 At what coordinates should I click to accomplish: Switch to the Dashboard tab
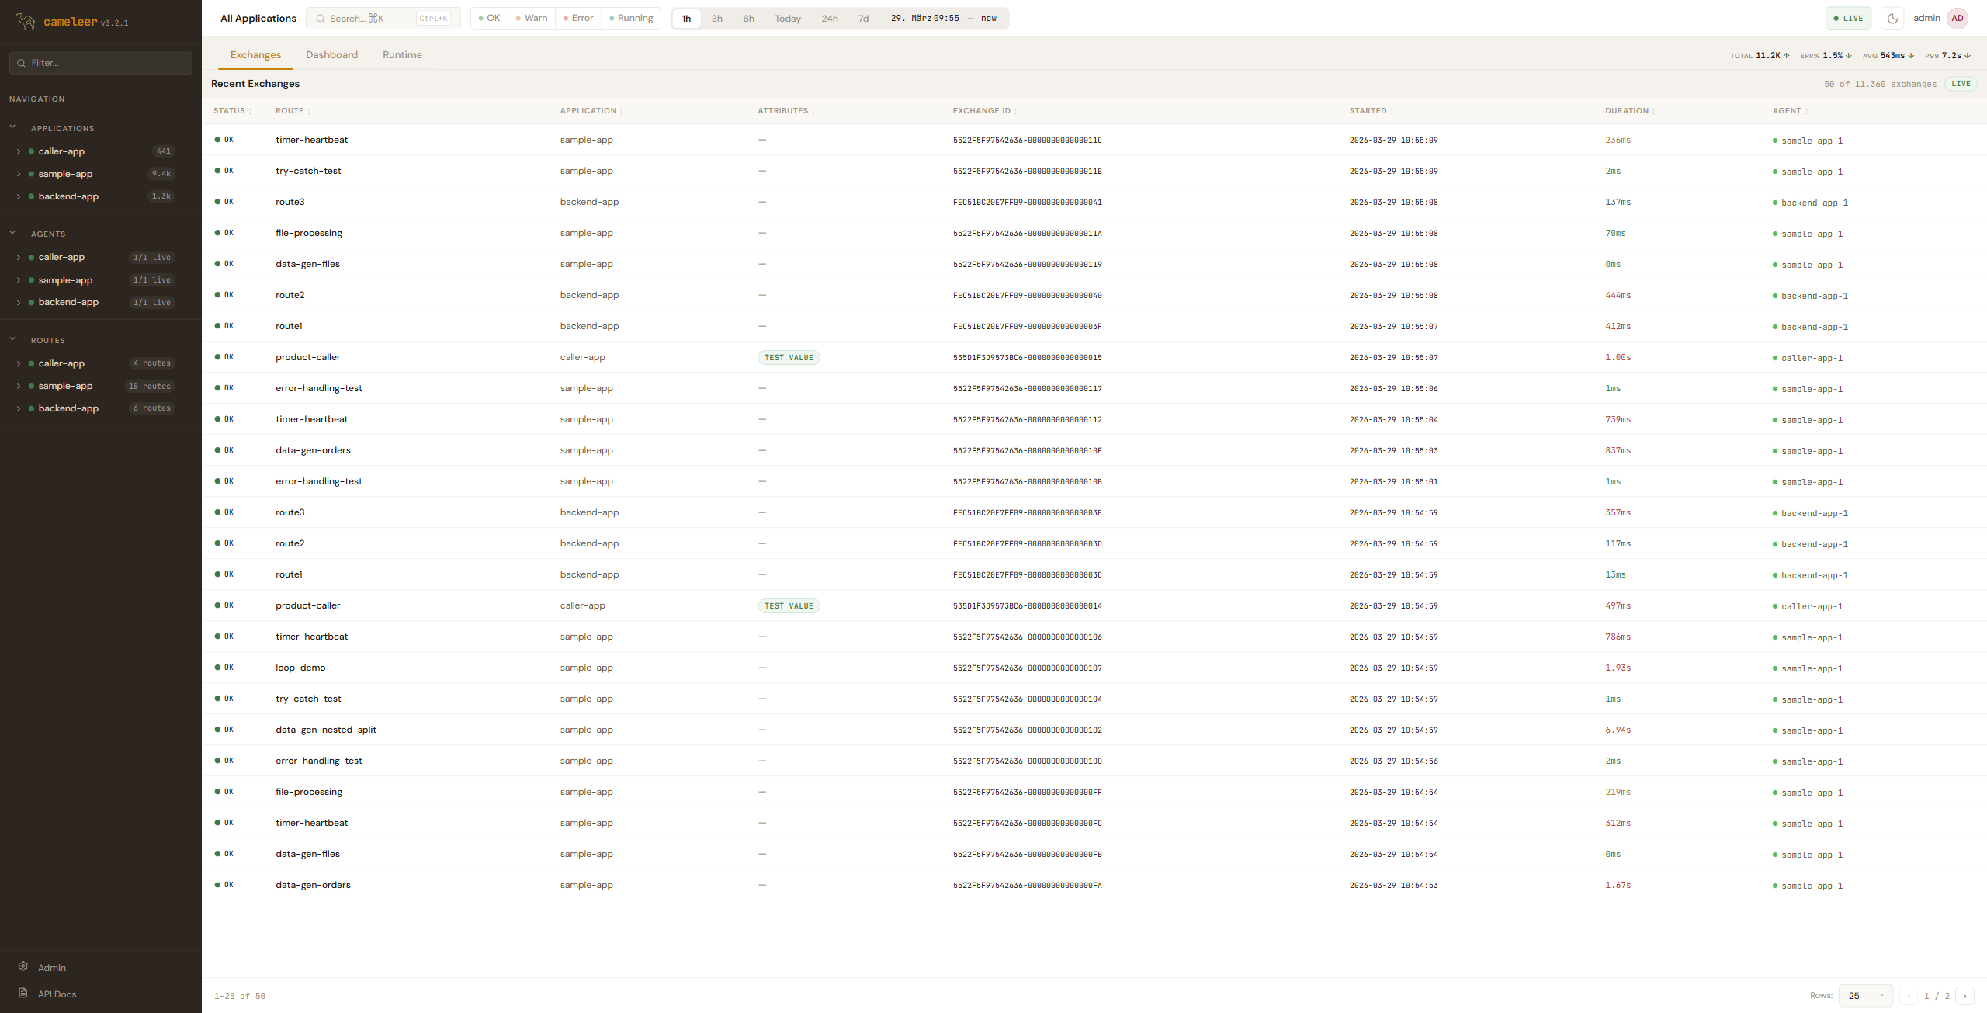331,55
